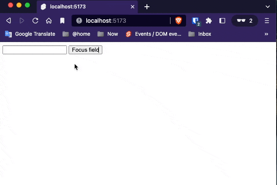Open the Google Translate bookmark
Screen dimensions: 277x185
click(30, 34)
